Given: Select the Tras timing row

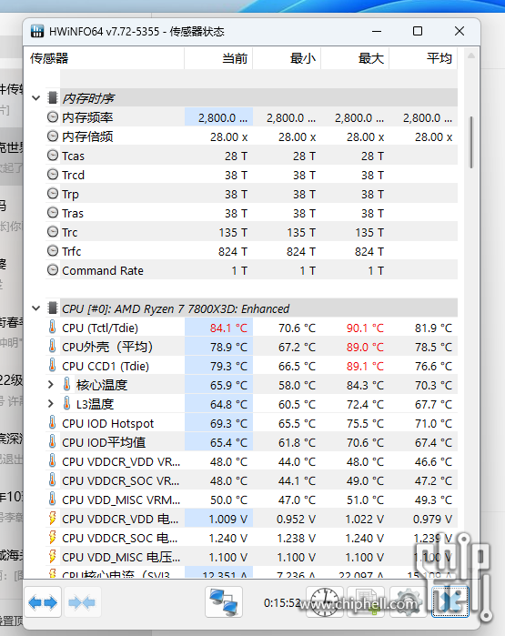Looking at the screenshot, I should click(251, 213).
